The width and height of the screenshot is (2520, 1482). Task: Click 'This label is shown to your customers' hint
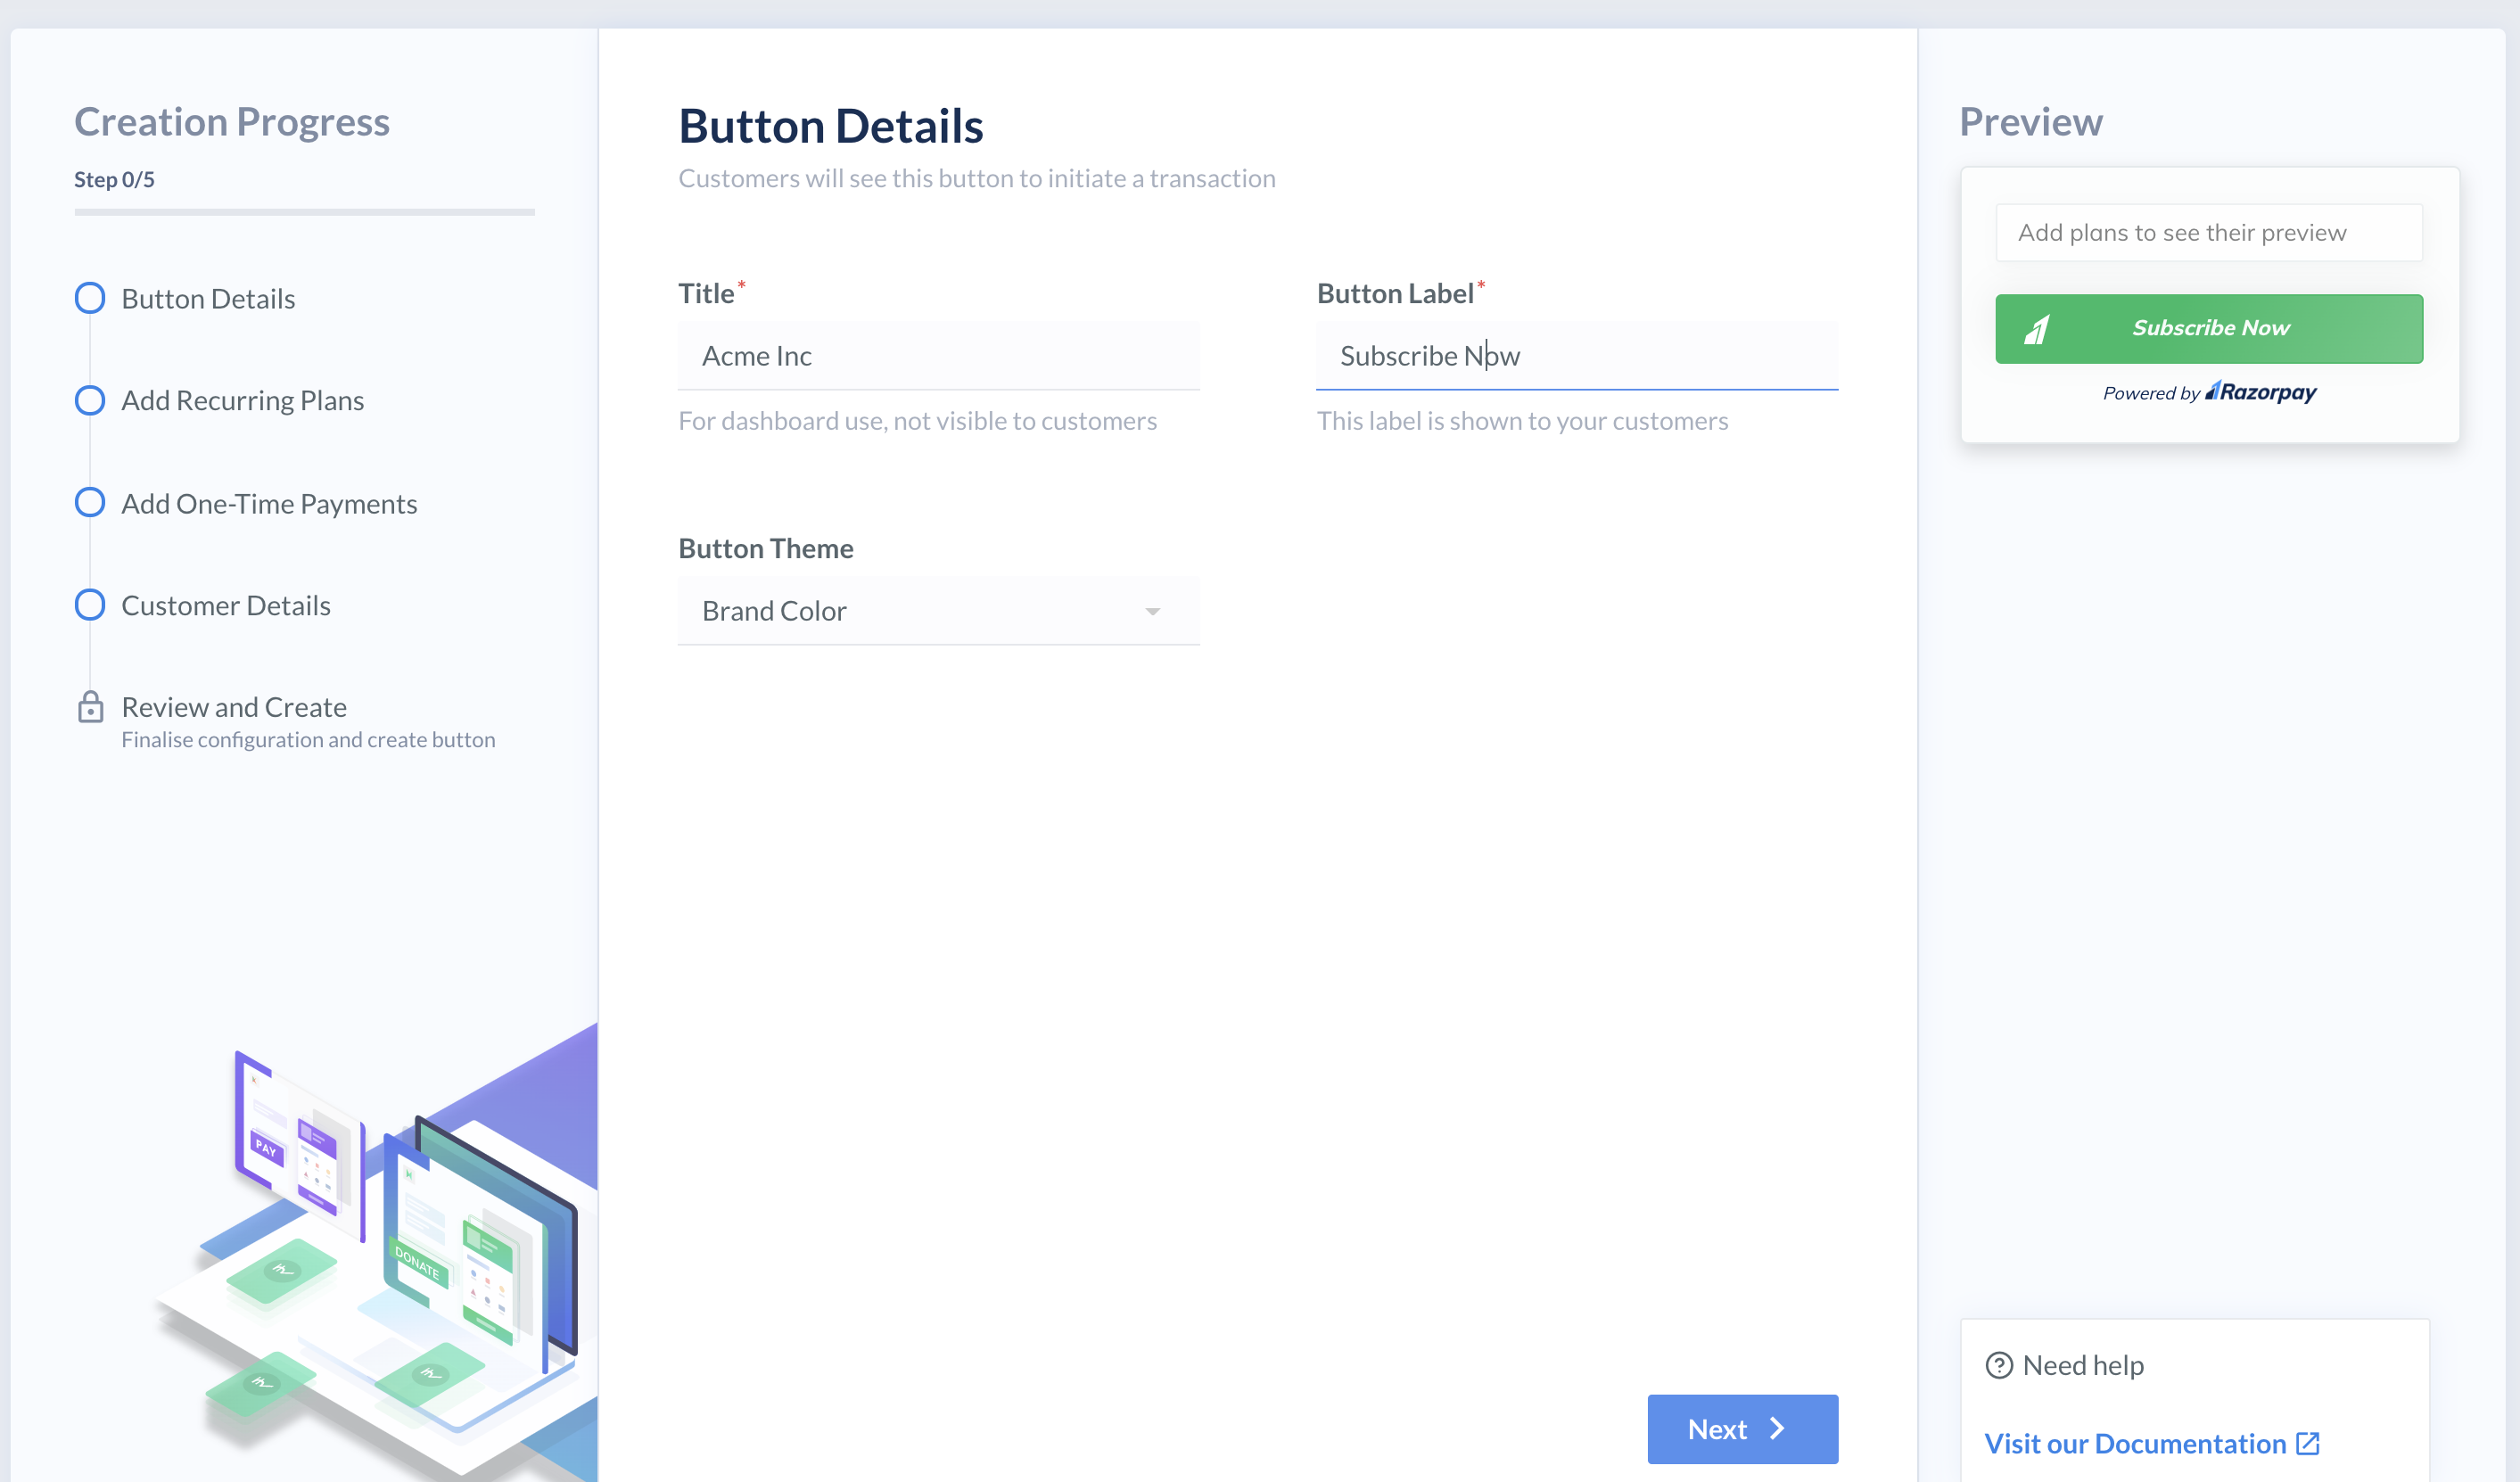click(1522, 421)
